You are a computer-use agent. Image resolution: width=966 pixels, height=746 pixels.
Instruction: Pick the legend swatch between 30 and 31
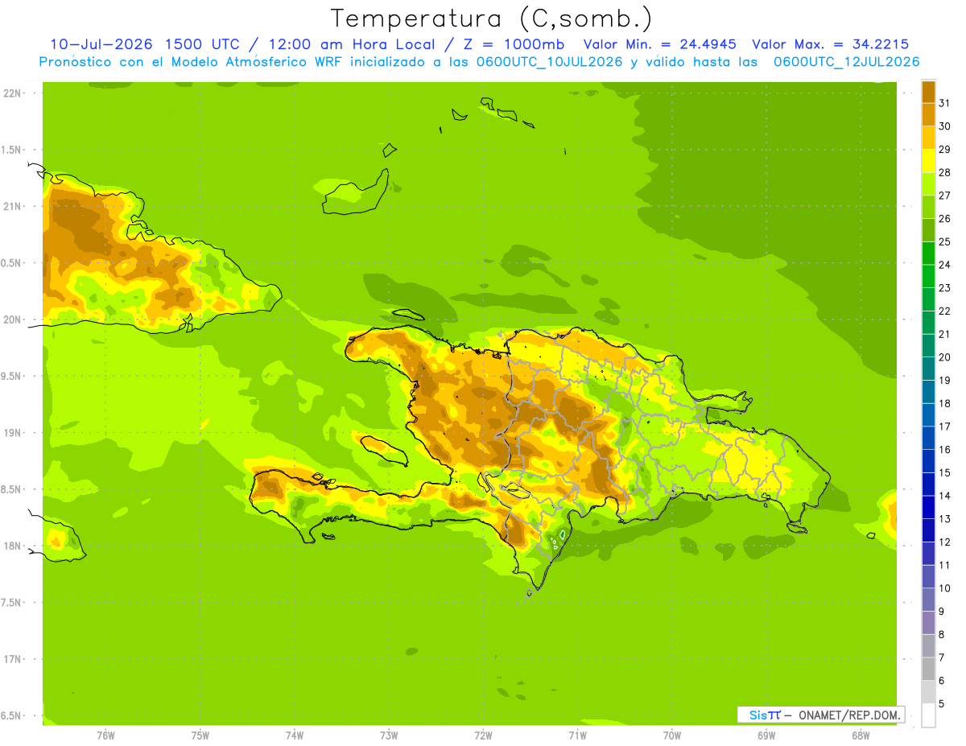[928, 114]
